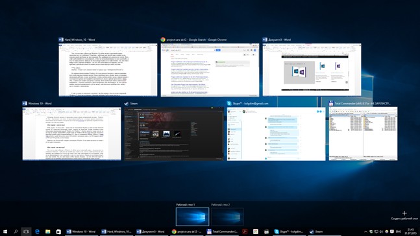Viewport: 420px width, 236px height.
Task: Switch to Рабочий стол 1 desktop thumbnail
Action: [x=192, y=217]
